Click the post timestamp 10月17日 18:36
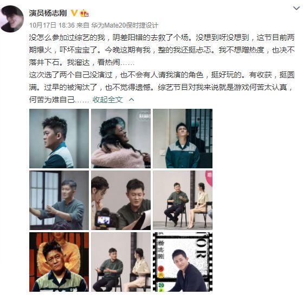Screen dimensions: 303x295 point(52,25)
